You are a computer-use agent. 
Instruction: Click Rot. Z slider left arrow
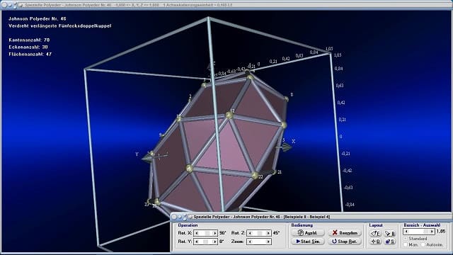pyautogui.click(x=250, y=233)
